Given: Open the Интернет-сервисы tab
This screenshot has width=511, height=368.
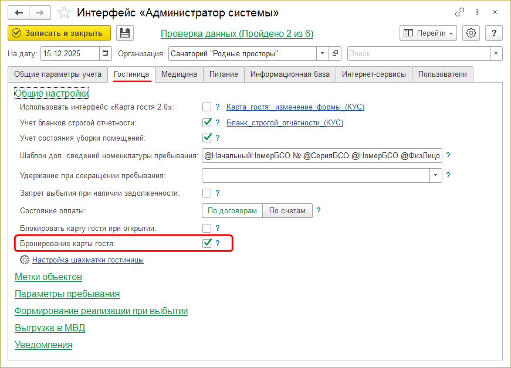Looking at the screenshot, I should coord(374,74).
